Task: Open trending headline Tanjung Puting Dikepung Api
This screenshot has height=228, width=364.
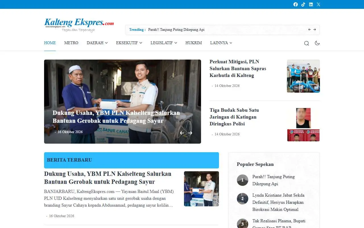Action: (x=176, y=30)
